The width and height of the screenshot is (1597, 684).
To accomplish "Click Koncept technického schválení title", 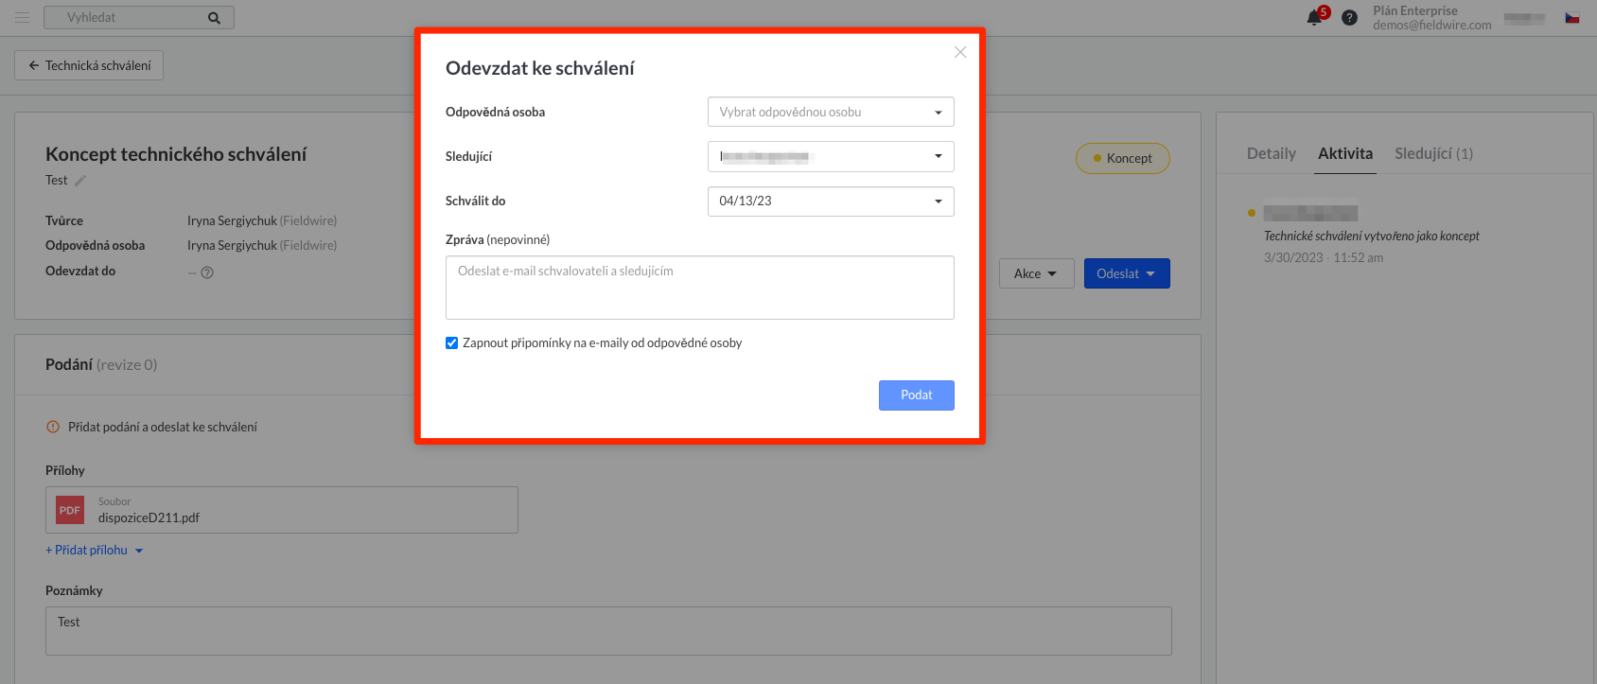I will pos(176,154).
